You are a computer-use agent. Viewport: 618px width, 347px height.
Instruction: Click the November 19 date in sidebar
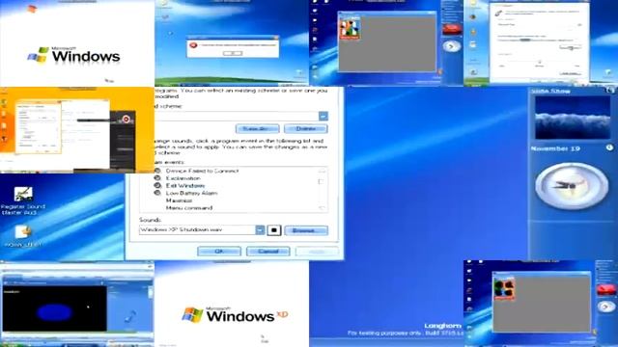point(555,148)
